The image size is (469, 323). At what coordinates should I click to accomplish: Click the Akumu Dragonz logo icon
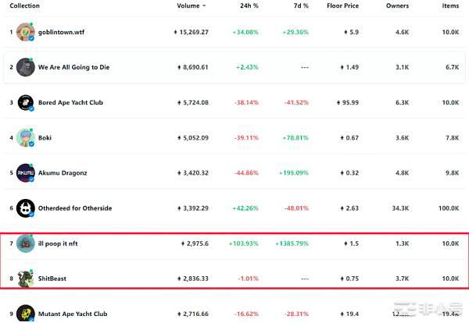tap(25, 173)
